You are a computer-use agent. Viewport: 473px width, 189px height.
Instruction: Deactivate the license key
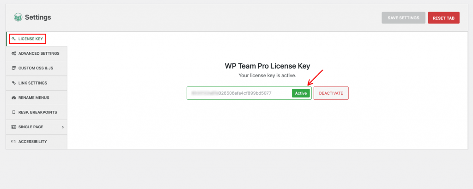[331, 93]
